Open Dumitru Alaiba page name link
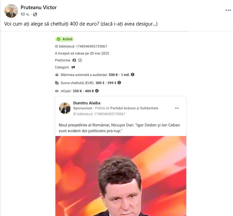Image resolution: width=233 pixels, height=216 pixels. 87,103
